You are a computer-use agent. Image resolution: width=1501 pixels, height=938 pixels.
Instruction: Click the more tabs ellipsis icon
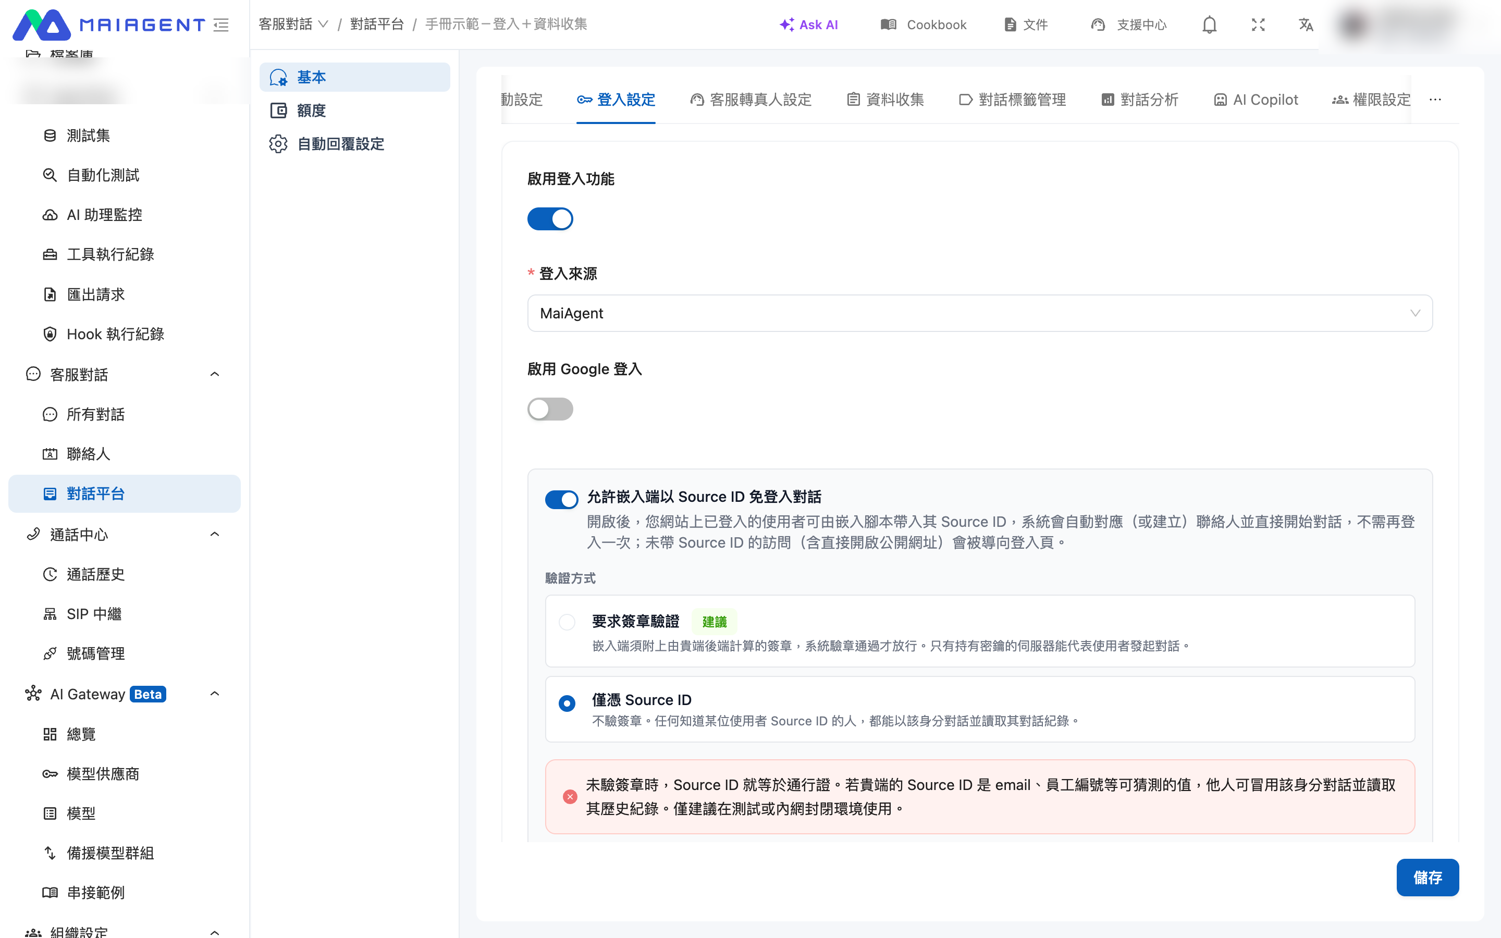point(1435,99)
